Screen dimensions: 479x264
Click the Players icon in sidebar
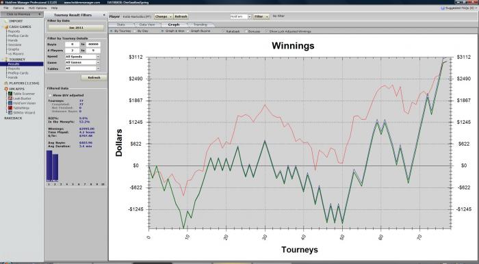[x=5, y=83]
